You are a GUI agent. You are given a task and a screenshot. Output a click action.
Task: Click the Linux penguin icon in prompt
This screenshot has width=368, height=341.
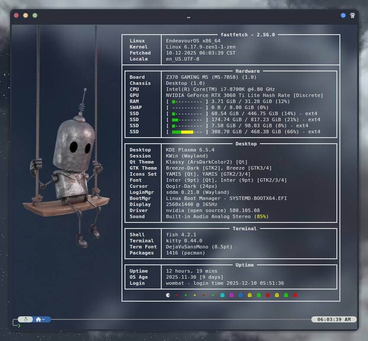pos(26,319)
